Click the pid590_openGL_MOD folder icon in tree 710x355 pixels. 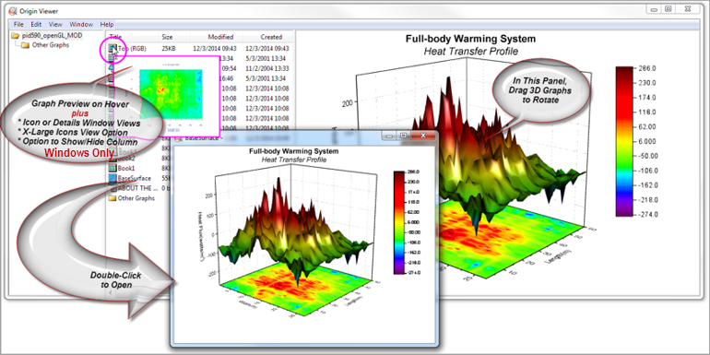(16, 36)
